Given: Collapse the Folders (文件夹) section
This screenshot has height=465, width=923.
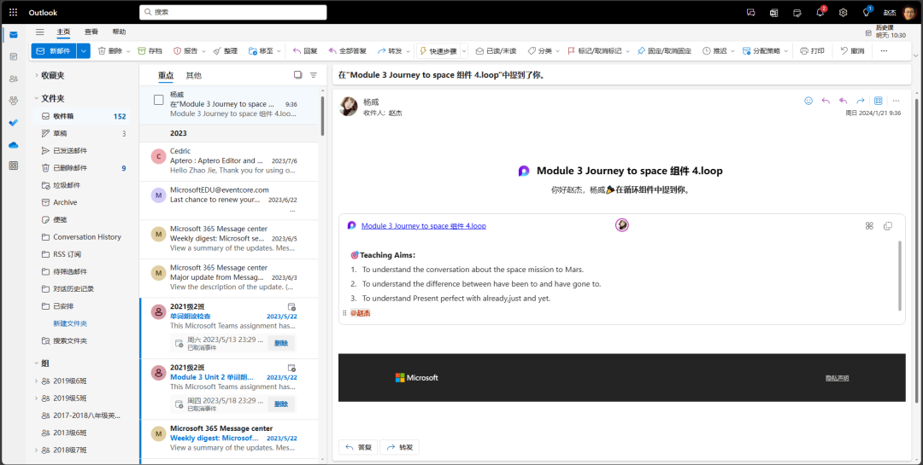Looking at the screenshot, I should click(36, 98).
